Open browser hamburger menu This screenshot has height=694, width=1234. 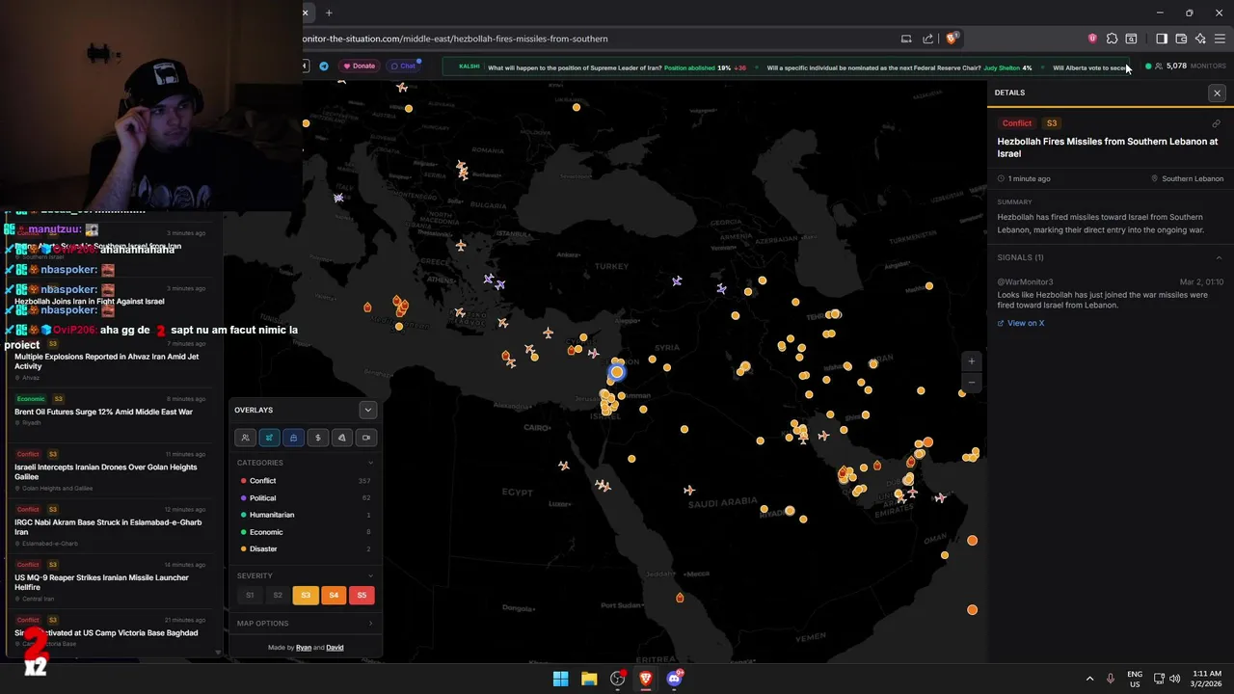click(x=1220, y=39)
